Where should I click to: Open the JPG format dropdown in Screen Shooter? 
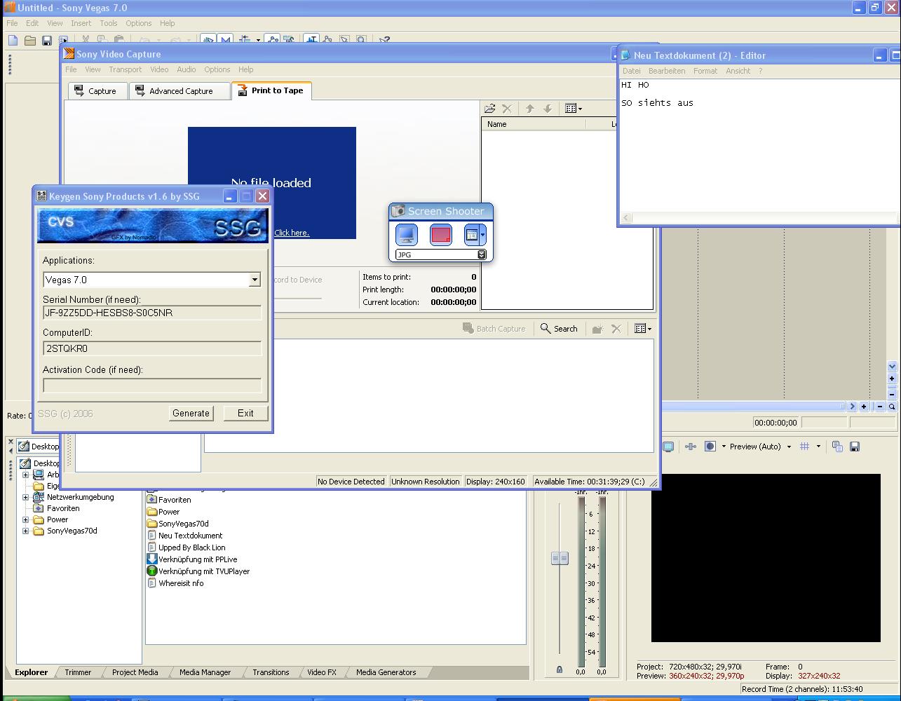482,254
